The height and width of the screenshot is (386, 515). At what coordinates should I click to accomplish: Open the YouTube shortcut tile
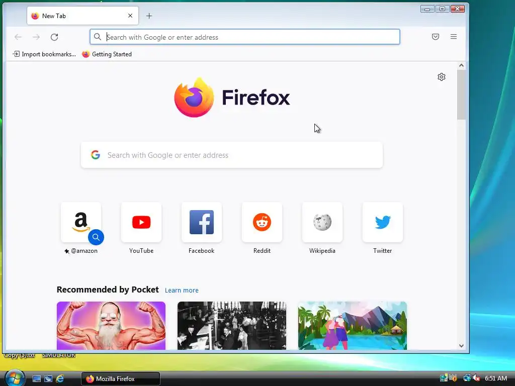(x=141, y=222)
